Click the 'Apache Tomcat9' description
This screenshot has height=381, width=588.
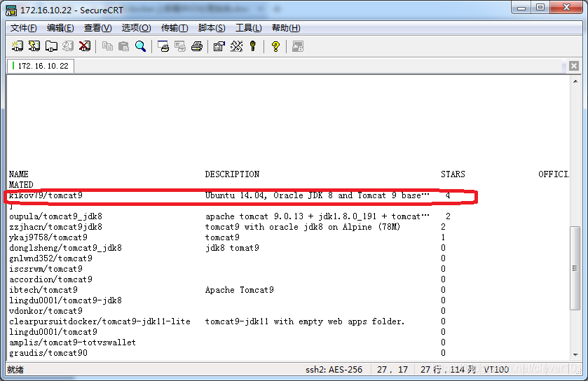(240, 290)
